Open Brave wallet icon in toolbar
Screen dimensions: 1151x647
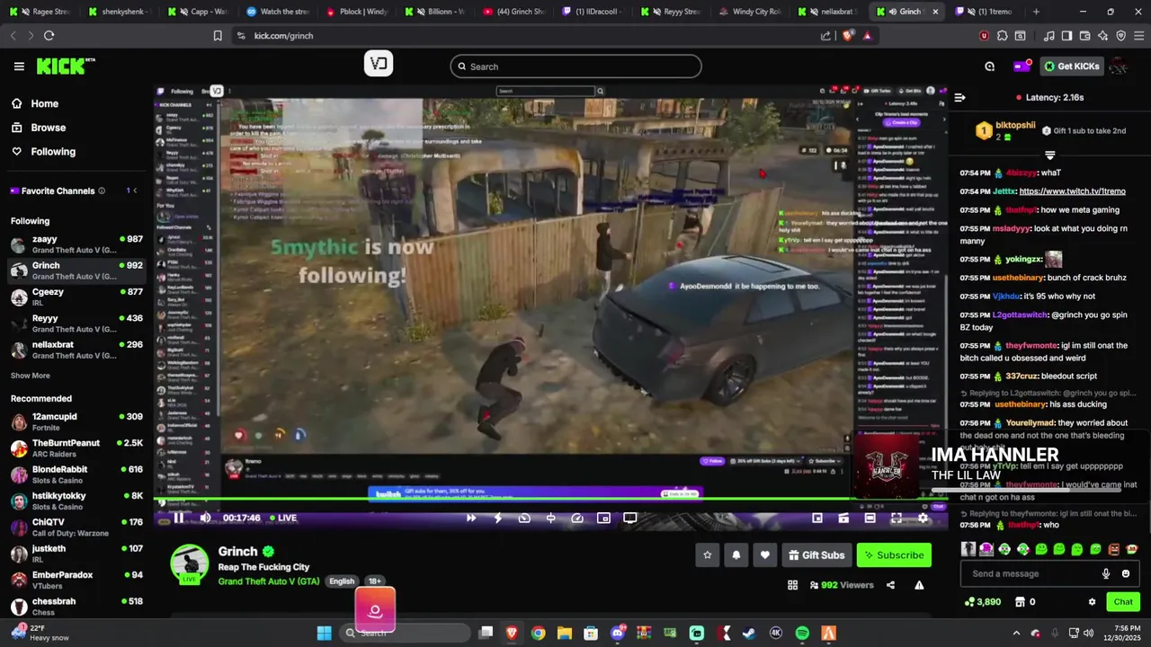pos(1084,36)
